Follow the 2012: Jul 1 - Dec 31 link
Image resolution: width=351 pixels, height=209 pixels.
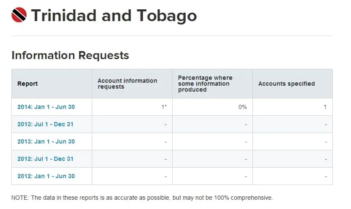tap(46, 159)
